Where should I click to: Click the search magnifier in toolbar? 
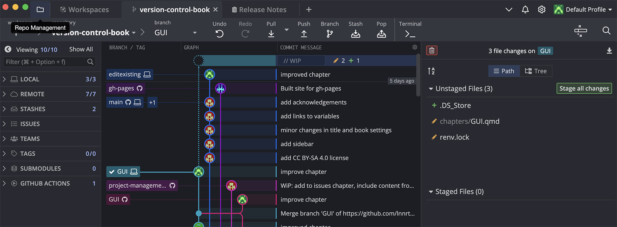606,30
